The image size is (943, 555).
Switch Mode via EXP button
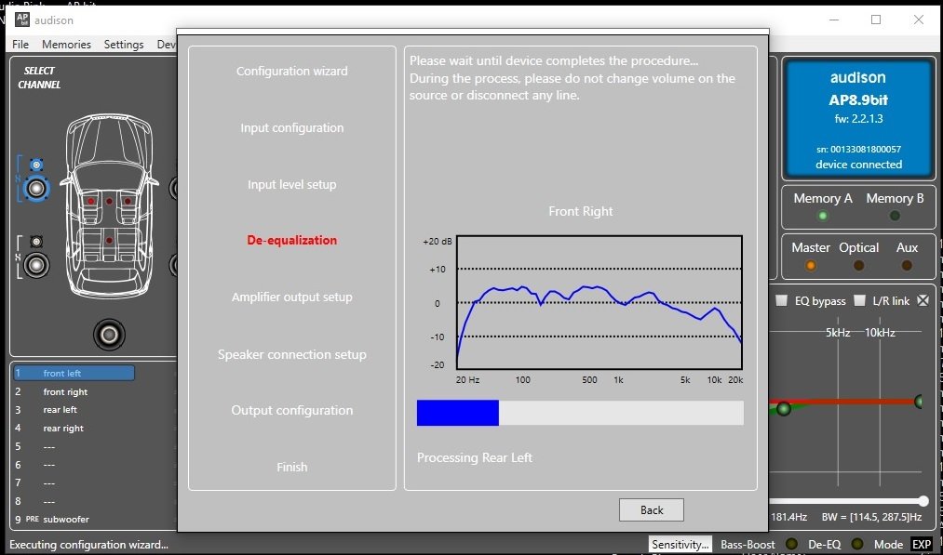pyautogui.click(x=922, y=544)
